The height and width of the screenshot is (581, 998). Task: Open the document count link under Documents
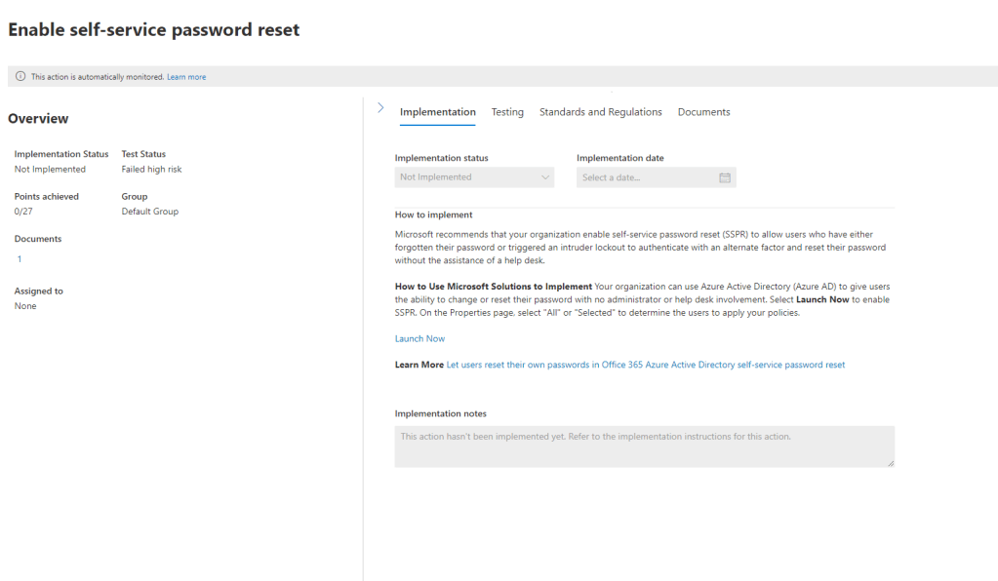point(20,259)
